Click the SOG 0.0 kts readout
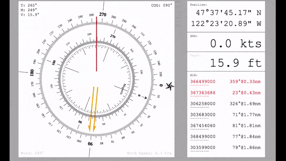Viewport: 286px width, 161px height. point(236,44)
